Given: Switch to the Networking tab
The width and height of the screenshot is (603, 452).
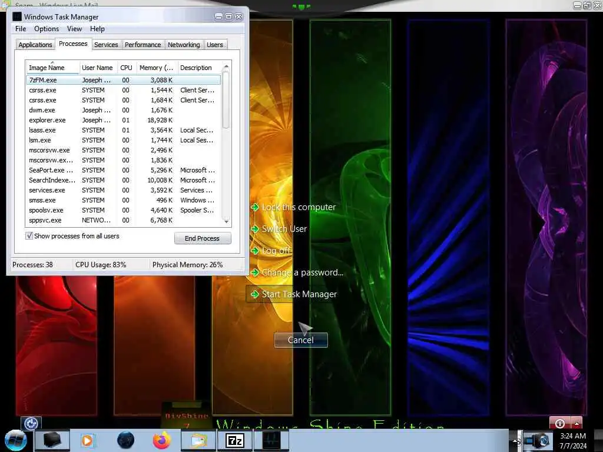Looking at the screenshot, I should click(184, 45).
